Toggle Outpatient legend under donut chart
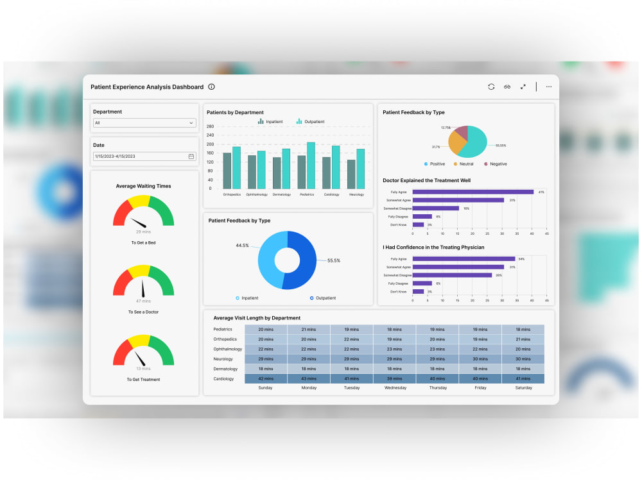642x481 pixels. [x=323, y=298]
